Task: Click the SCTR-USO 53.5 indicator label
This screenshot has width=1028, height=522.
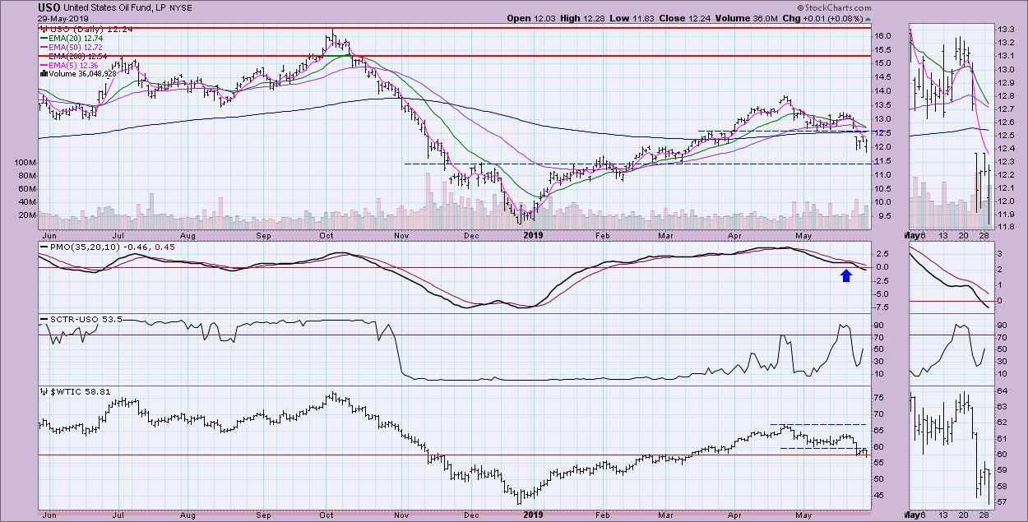Action: coord(81,320)
